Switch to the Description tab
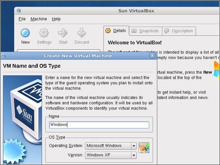Screen dimensions: 220x165 coord(179,31)
